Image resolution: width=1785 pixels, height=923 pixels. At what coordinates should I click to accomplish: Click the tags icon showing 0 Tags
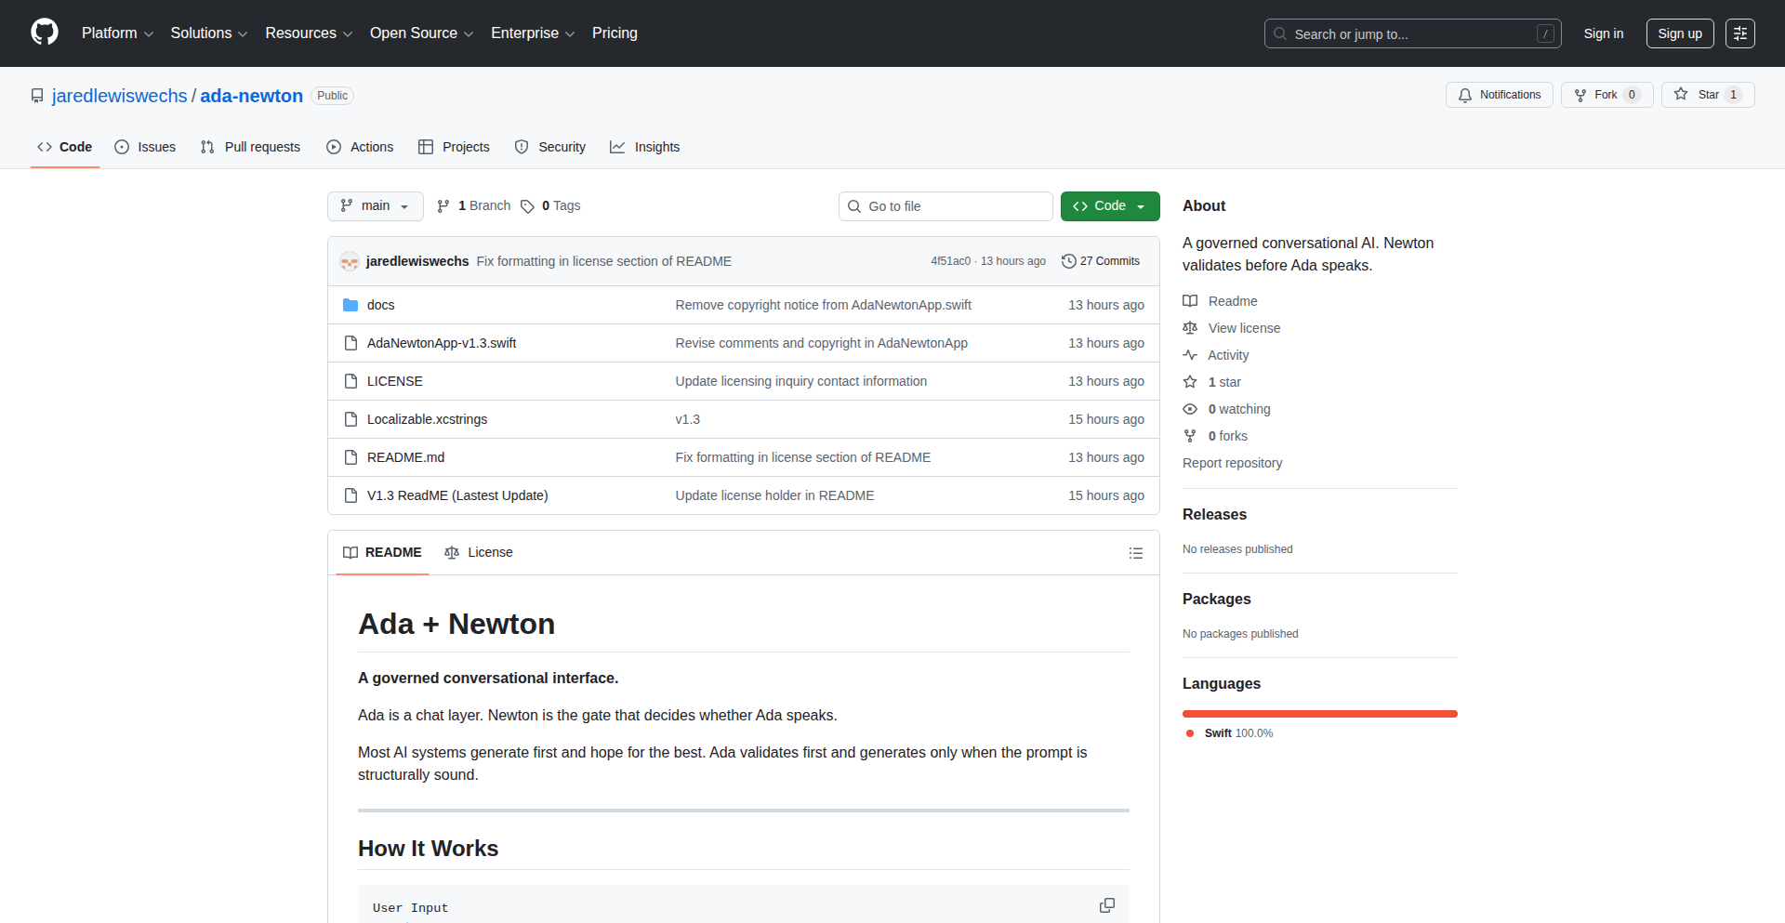pos(527,206)
